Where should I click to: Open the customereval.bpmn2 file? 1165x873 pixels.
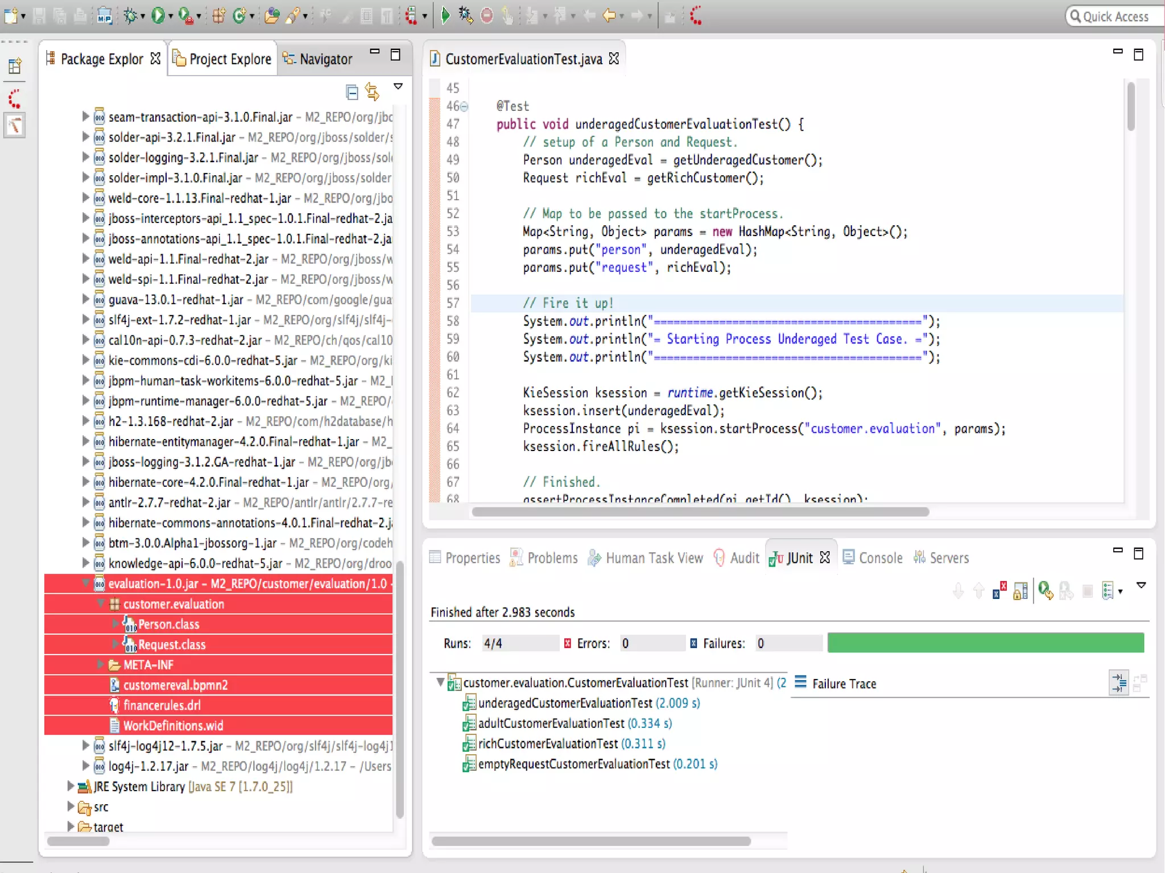tap(175, 685)
